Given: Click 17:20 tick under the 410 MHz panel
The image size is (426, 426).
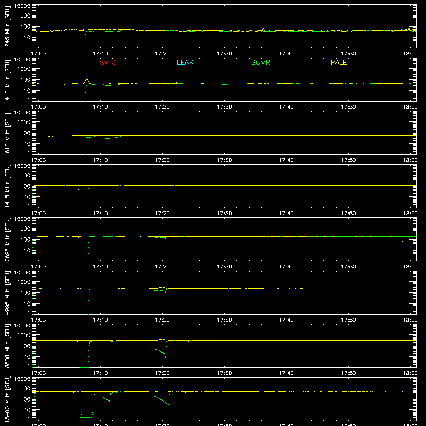Looking at the screenshot, I should tap(162, 107).
